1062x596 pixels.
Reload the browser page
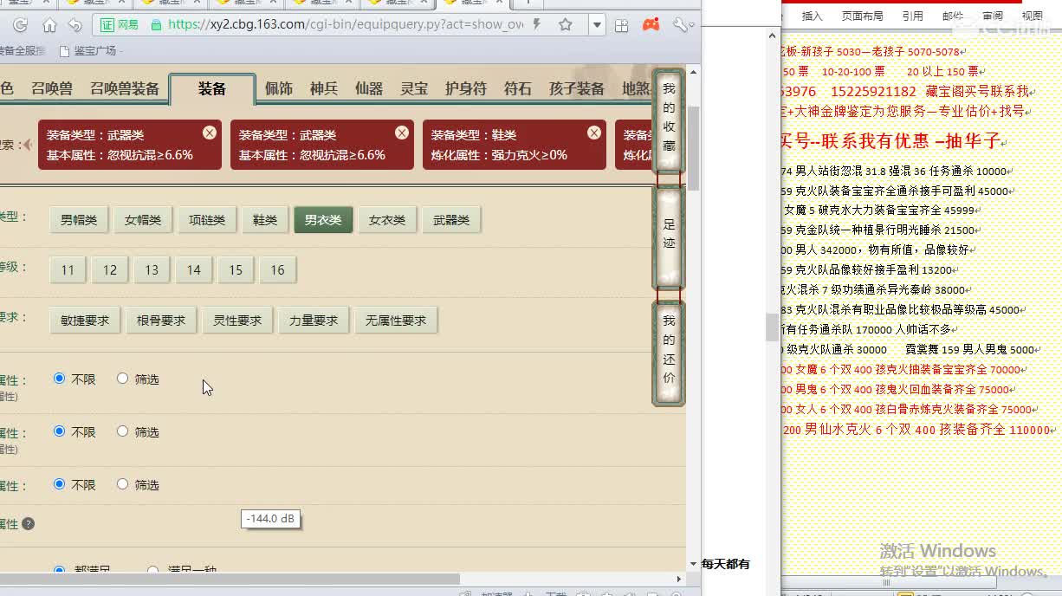tap(21, 25)
